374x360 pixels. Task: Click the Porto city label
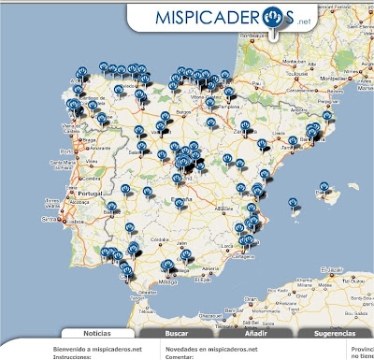tap(66, 151)
